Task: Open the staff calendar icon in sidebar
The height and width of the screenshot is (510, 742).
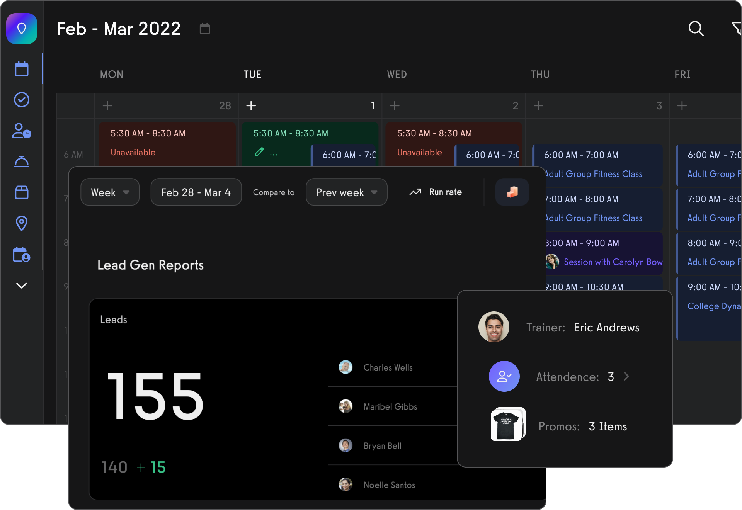Action: [x=22, y=255]
